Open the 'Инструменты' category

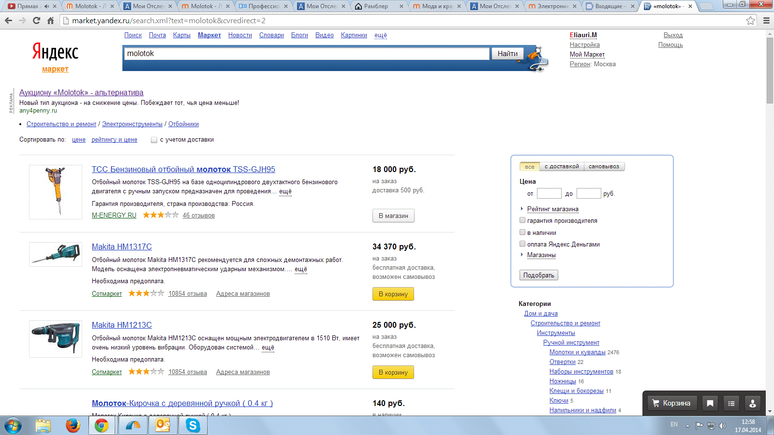coord(556,333)
